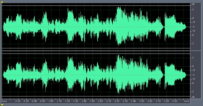This screenshot has width=203, height=106.
Task: Click the 0:20 mark on the time ruler
Action: (18, 101)
